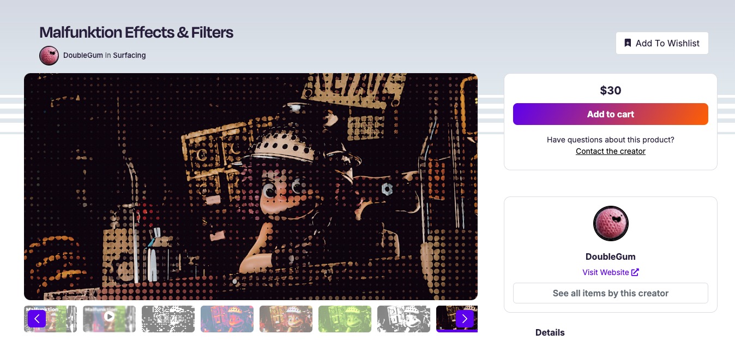Click the Add To Wishlist button

(x=662, y=43)
